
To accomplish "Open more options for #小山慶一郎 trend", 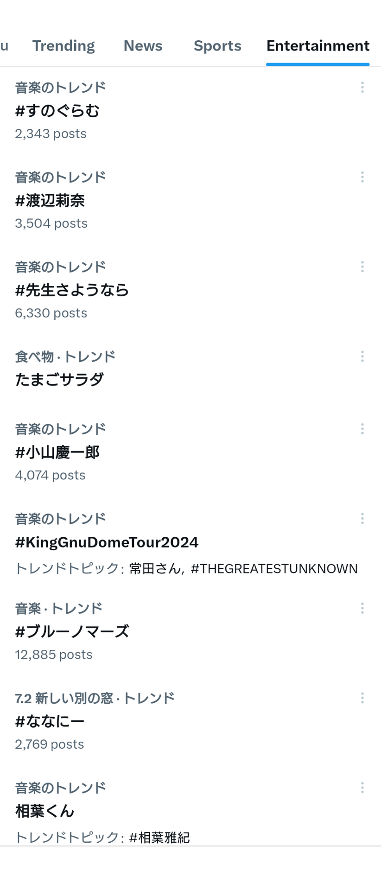I will (362, 429).
